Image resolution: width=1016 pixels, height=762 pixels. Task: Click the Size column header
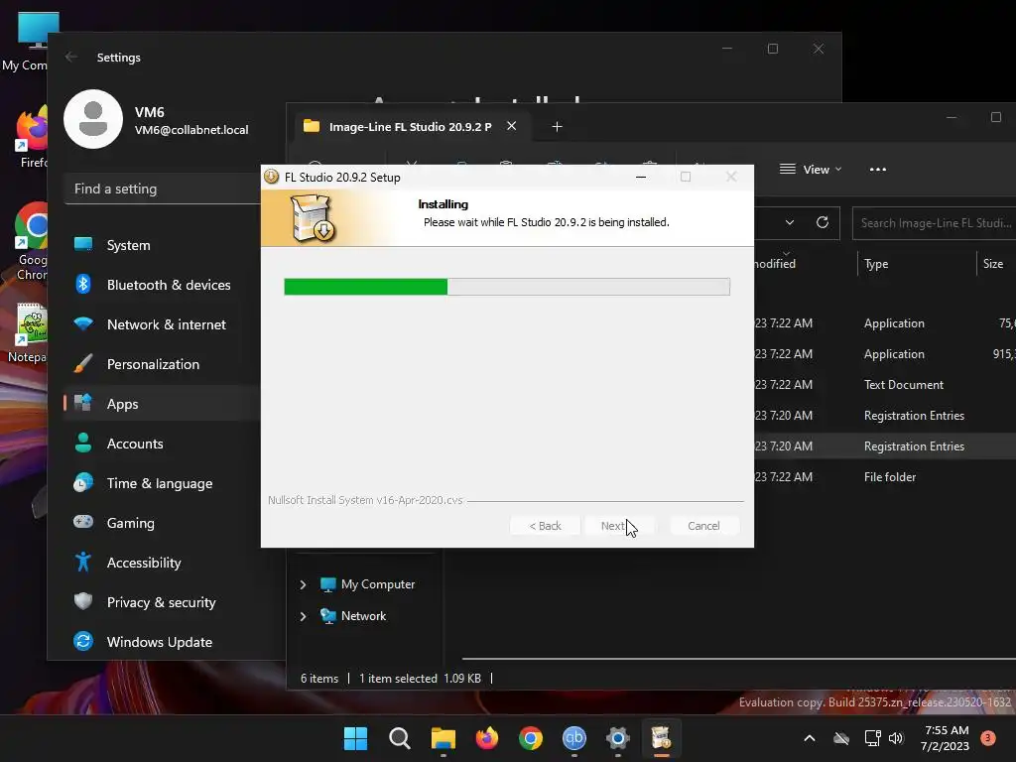point(992,264)
